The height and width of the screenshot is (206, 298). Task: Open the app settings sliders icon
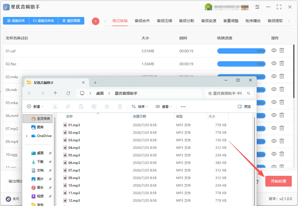(257, 7)
